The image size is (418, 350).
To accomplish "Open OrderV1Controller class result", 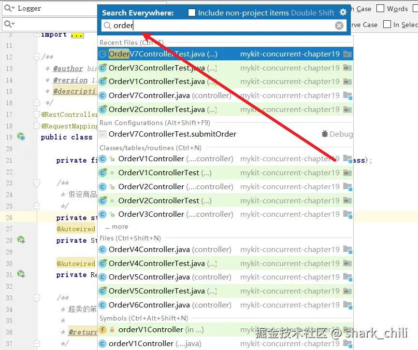I will point(225,159).
